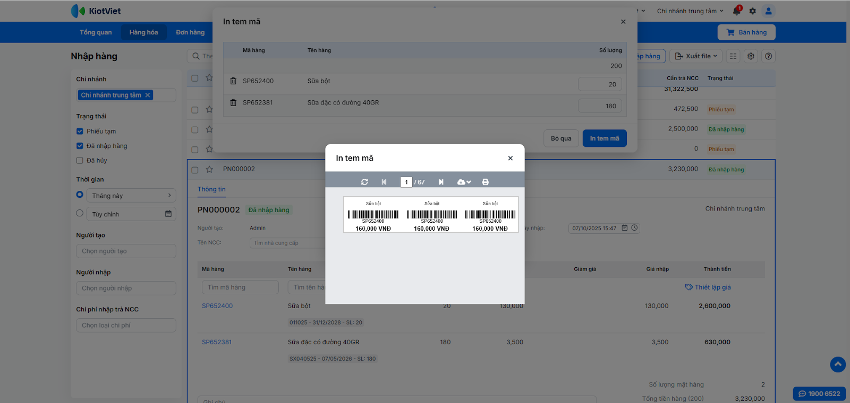Select the Tùy chỉnh time radio button
850x403 pixels.
80,213
